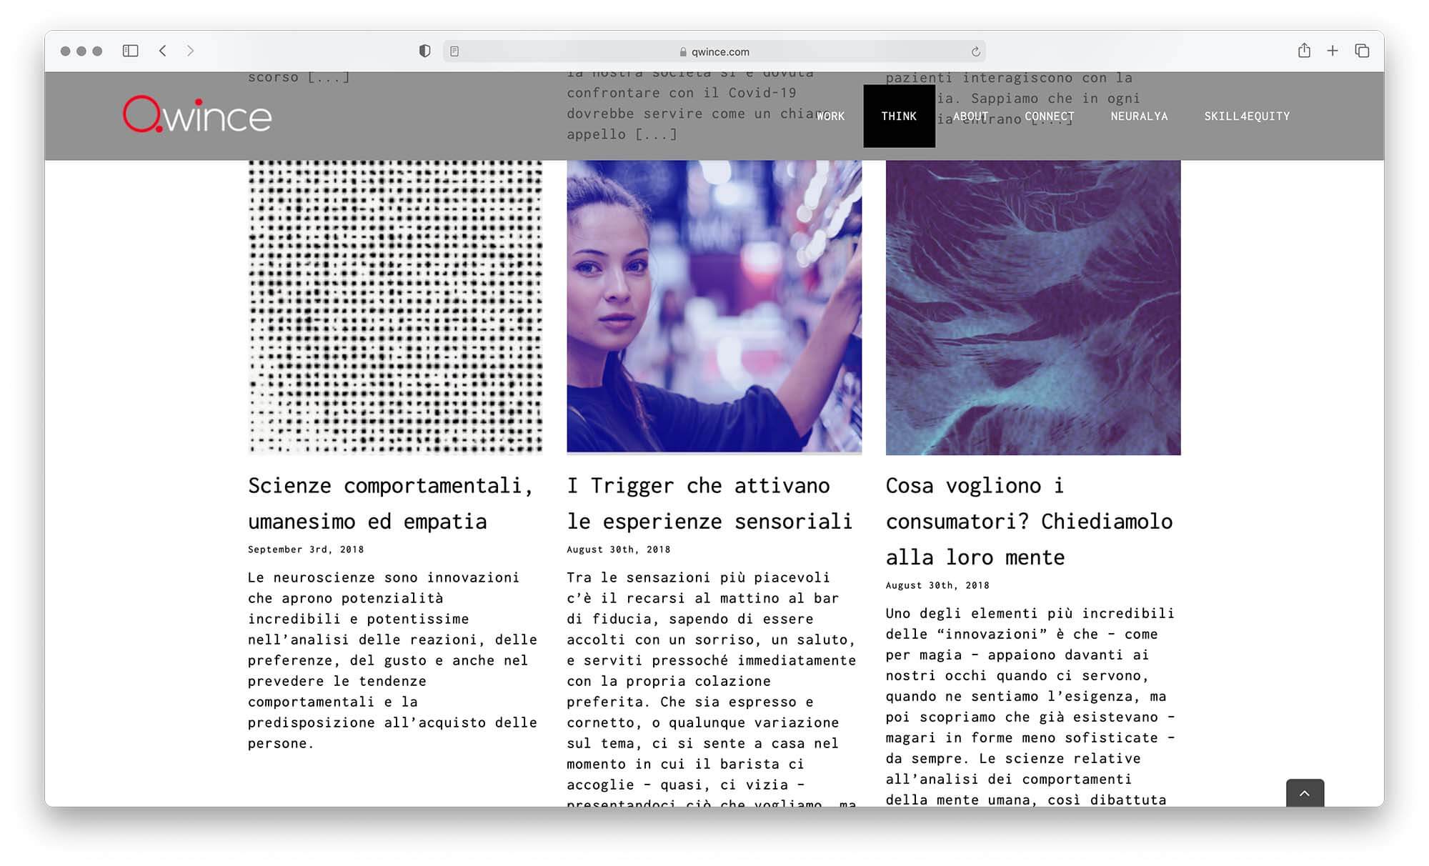Open the ABOUT menu item
This screenshot has height=866, width=1429.
[x=970, y=116]
